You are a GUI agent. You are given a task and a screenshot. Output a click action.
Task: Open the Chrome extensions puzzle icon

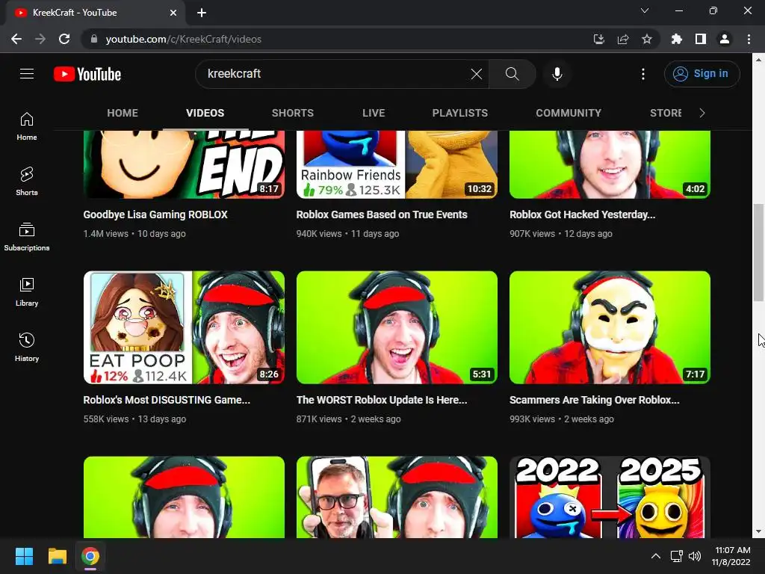(x=676, y=39)
